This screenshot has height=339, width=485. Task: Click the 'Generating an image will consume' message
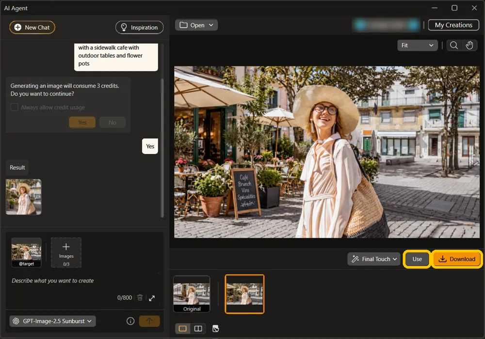(65, 90)
